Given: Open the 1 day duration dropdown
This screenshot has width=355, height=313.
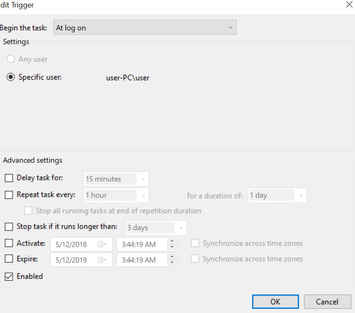Looking at the screenshot, I should 277,195.
